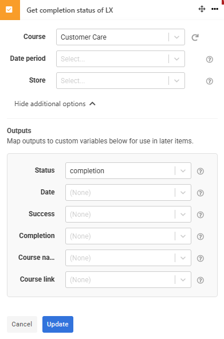224x339 pixels.
Task: Open help icon beside Status output
Action: click(x=201, y=172)
